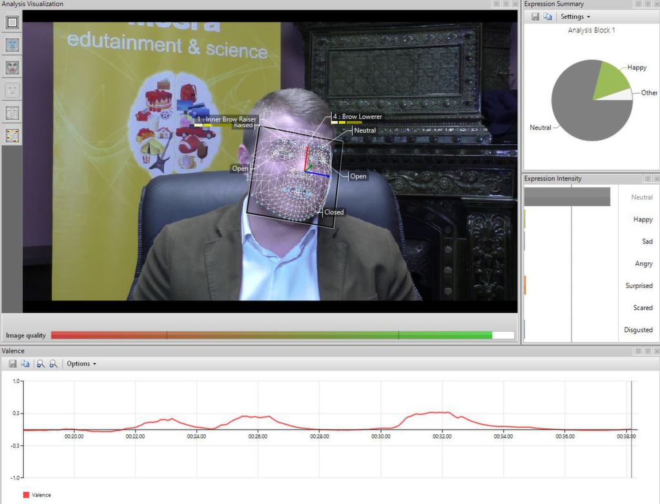Select the Neutral expression intensity bar
This screenshot has height=504, width=660.
pos(566,197)
